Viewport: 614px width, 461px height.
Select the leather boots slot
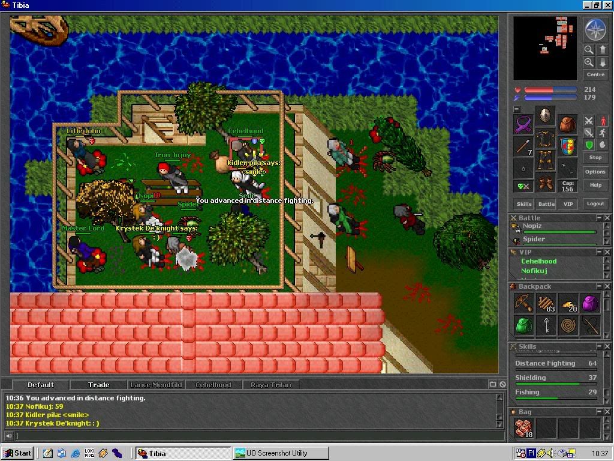(545, 182)
